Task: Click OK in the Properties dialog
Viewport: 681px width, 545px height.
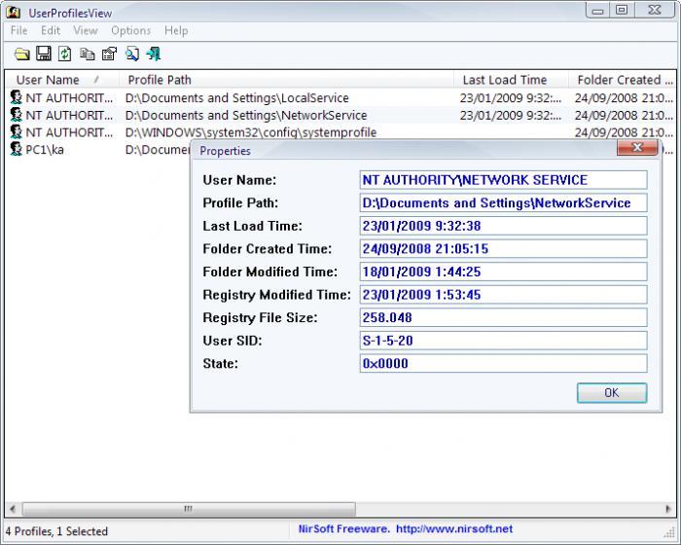Action: tap(612, 393)
